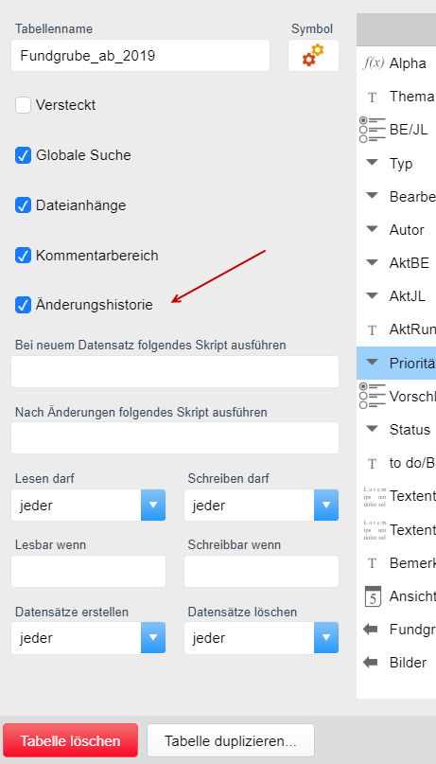Click the calendar icon next to Ansicht
The height and width of the screenshot is (764, 436).
click(x=373, y=596)
